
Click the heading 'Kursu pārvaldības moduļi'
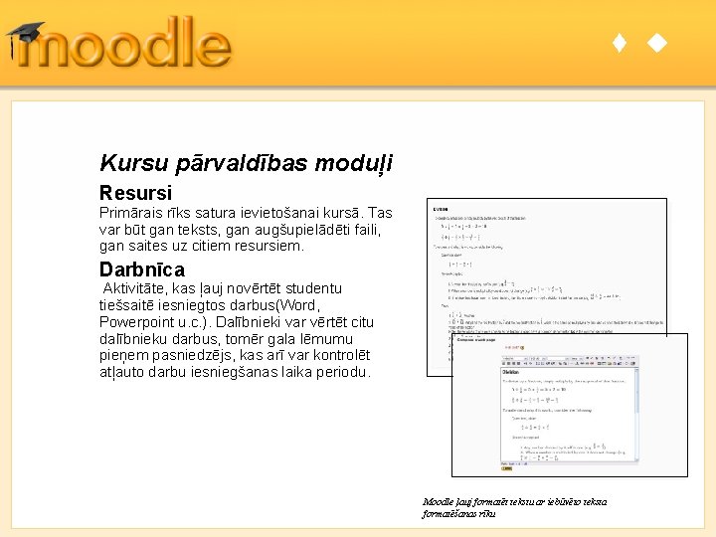[247, 163]
